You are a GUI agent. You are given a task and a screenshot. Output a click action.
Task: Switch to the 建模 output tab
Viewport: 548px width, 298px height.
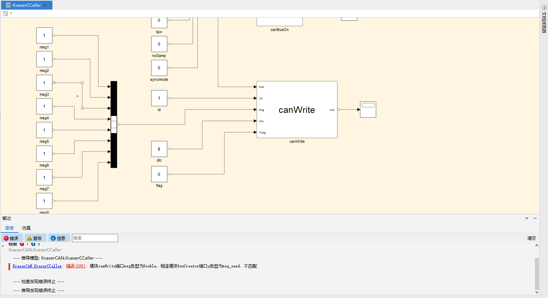pos(9,228)
